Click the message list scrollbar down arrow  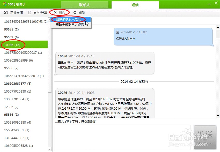point(217,116)
